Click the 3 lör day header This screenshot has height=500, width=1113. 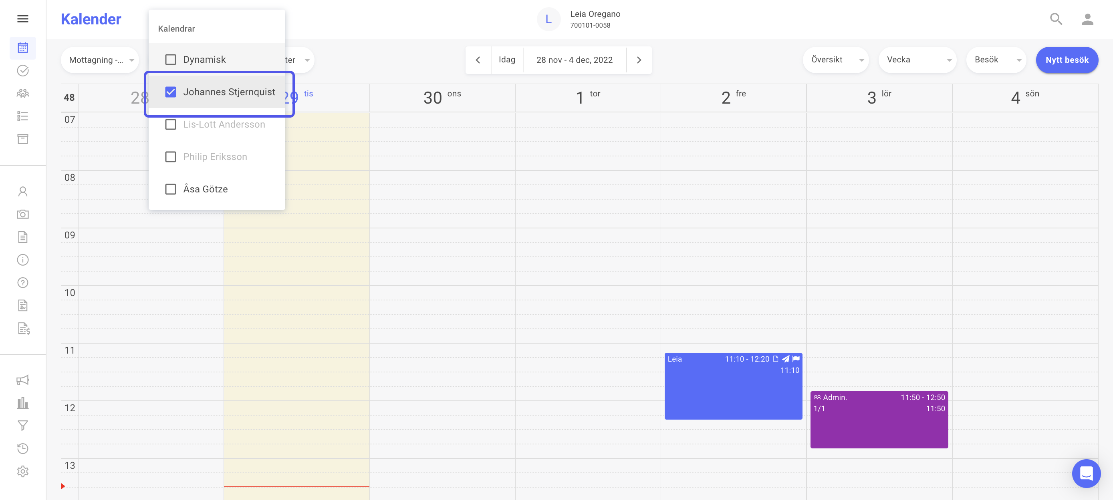coord(879,98)
